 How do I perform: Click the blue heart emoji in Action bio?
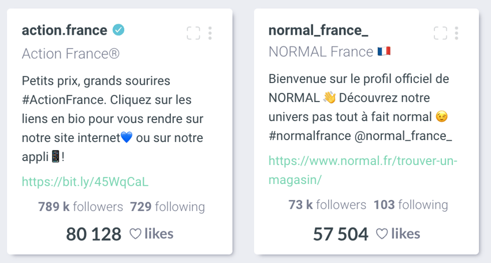127,137
